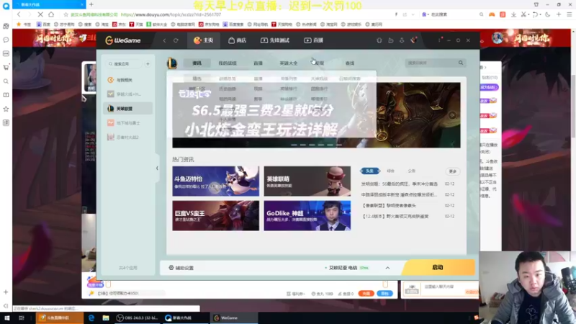Viewport: 576px width, 324px height.
Task: Open the 百度 bookmark
Action: pos(44,24)
